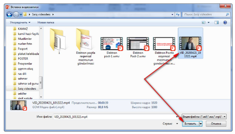Click the search magnifier icon
Viewport: 235px width, 134px height.
[x=227, y=15]
